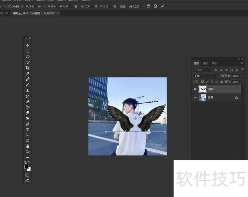Select the Eyedropper tool

(x=27, y=73)
